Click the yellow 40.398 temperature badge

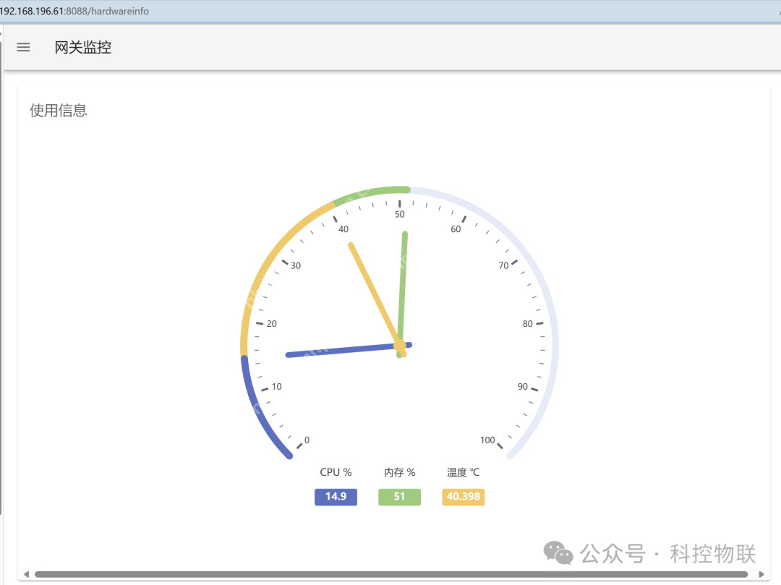(463, 497)
